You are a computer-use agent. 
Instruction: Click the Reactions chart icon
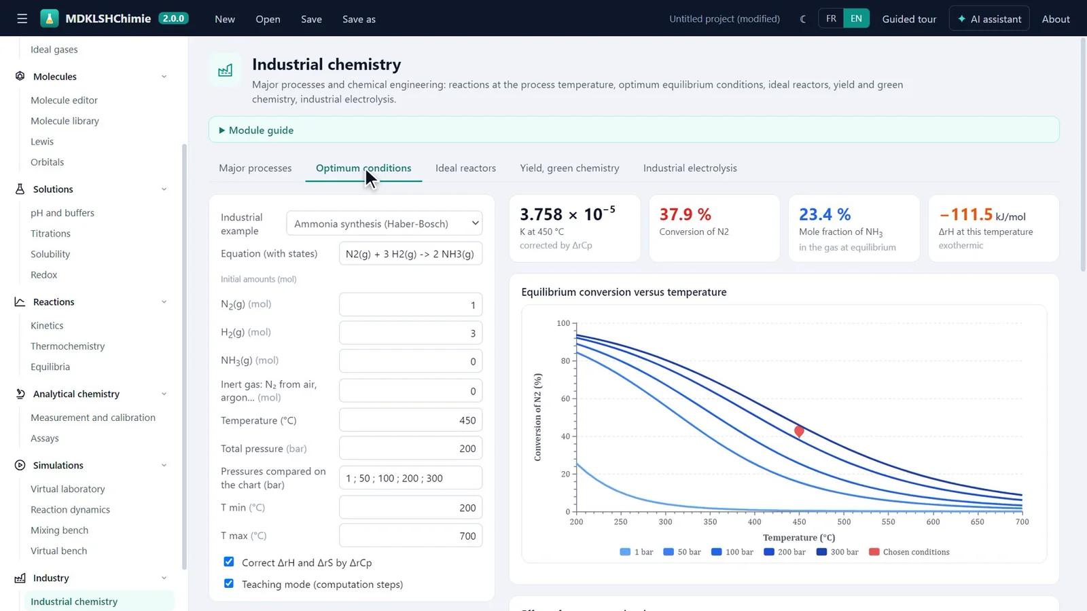click(x=20, y=301)
